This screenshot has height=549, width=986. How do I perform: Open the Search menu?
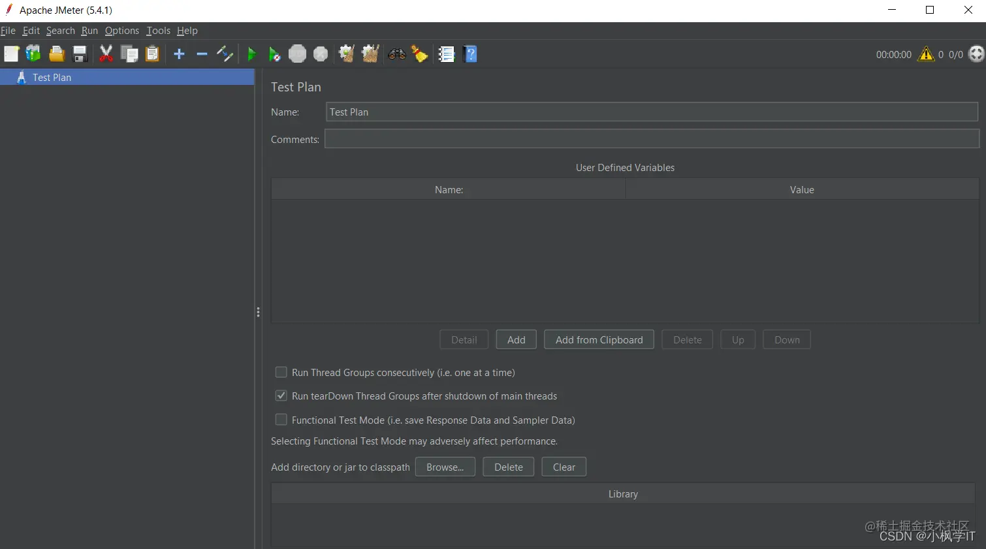(x=60, y=31)
